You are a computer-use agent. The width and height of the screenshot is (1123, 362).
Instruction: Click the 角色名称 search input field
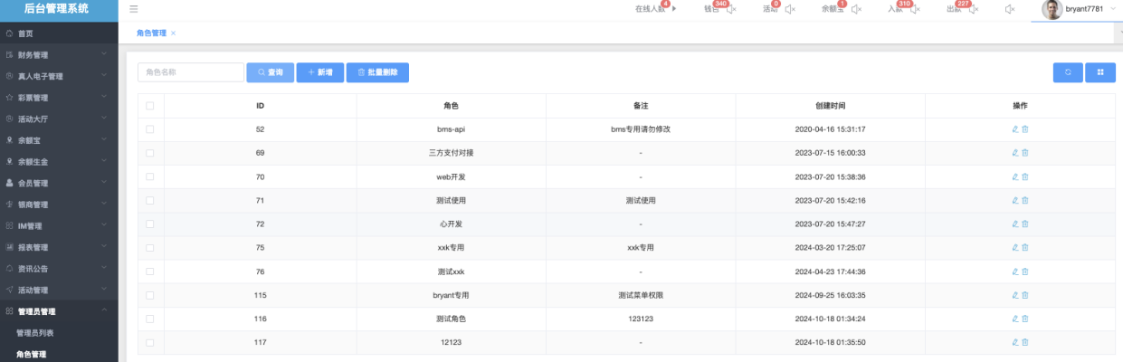pos(191,72)
